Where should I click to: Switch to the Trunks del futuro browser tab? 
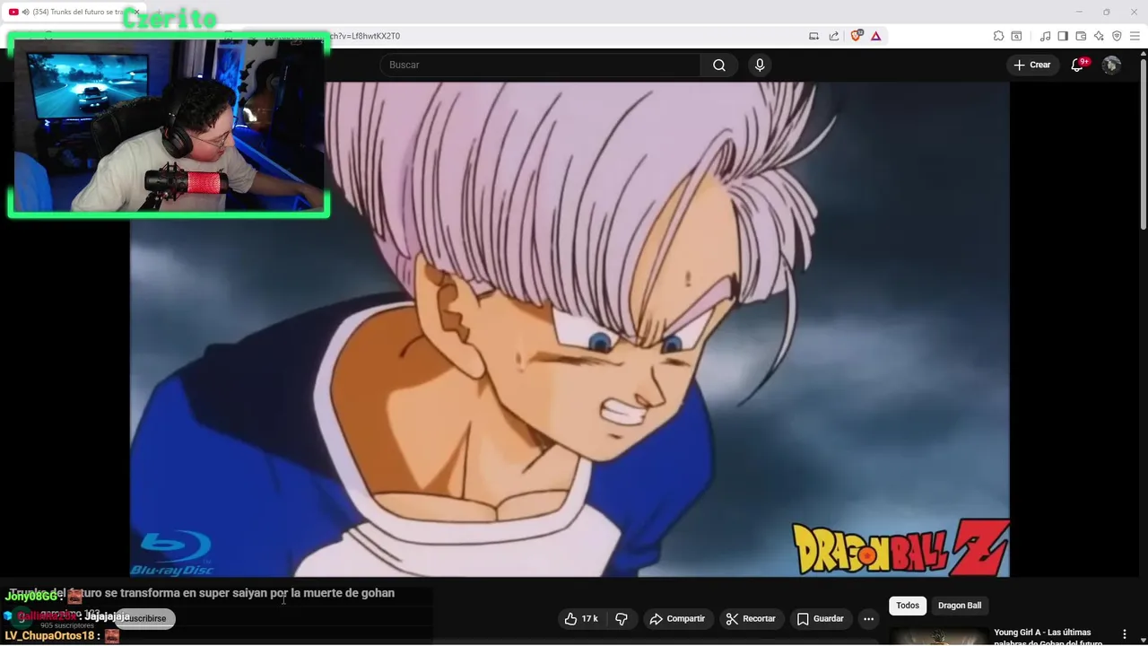click(x=76, y=12)
